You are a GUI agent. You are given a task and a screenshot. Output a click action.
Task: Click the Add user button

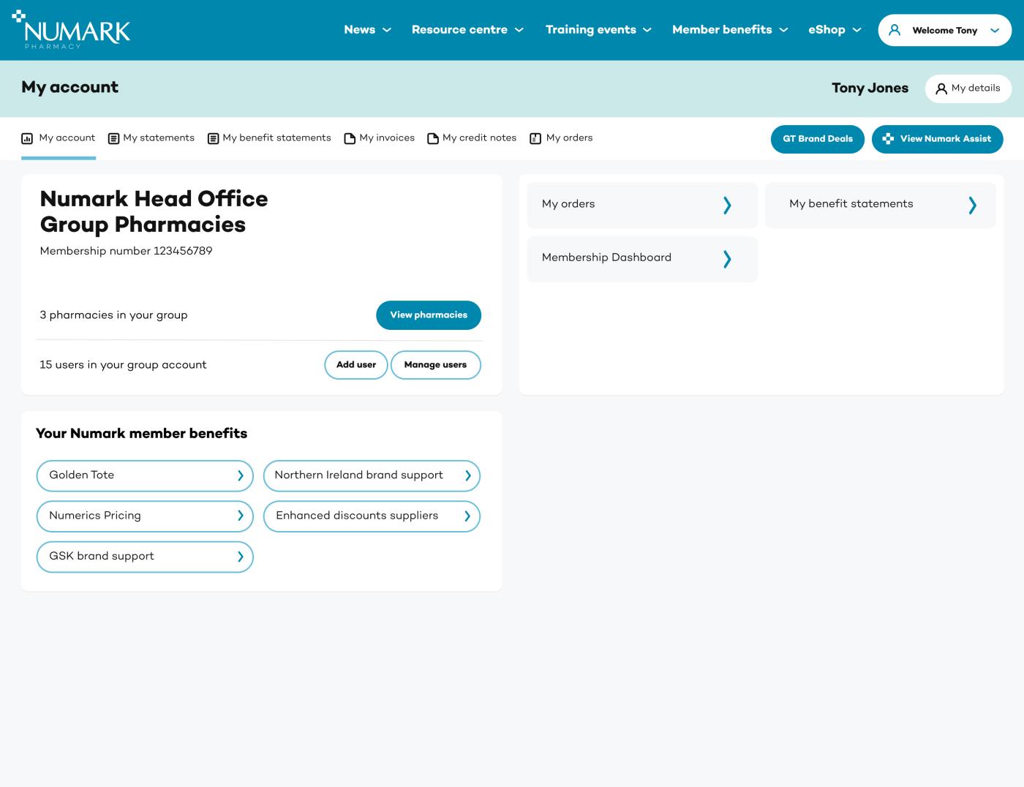[356, 365]
